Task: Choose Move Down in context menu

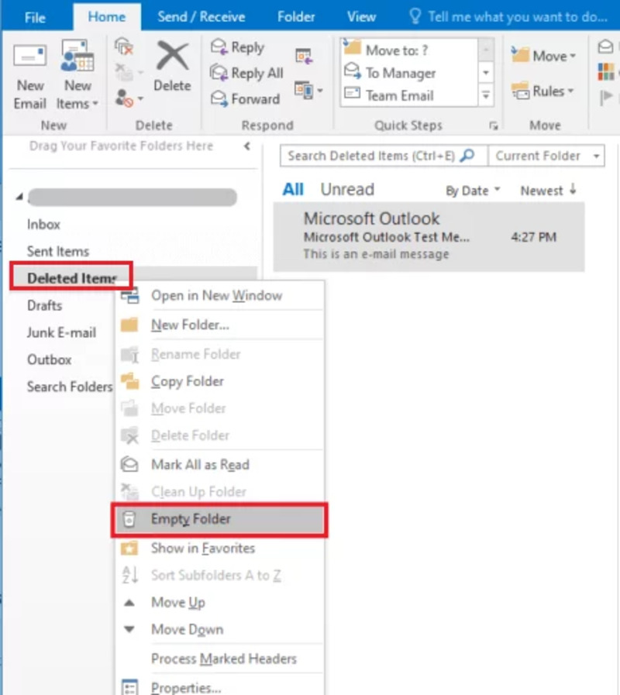Action: pos(220,629)
